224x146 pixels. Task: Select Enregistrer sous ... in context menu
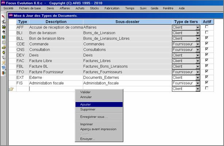(x=99, y=117)
